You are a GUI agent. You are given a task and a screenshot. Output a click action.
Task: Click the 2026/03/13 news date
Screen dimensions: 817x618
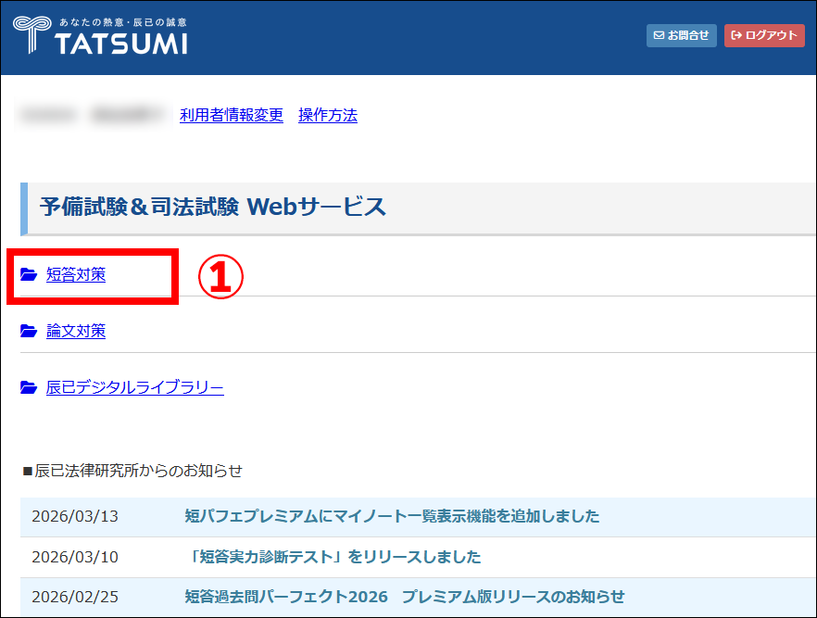(x=75, y=516)
